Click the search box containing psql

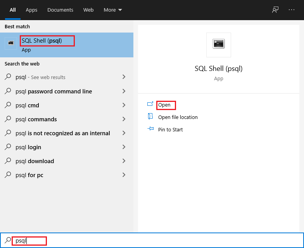click(x=152, y=240)
